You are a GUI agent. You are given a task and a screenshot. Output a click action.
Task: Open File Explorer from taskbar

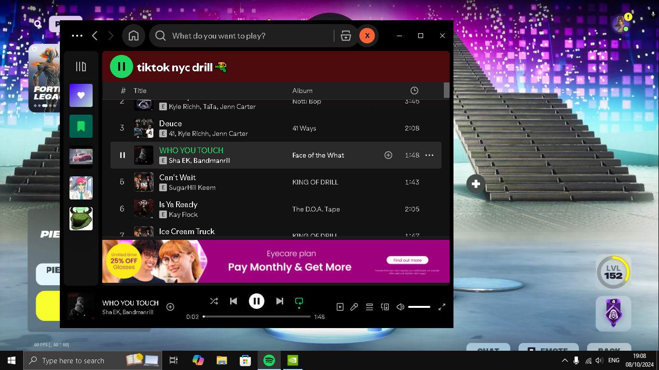221,360
